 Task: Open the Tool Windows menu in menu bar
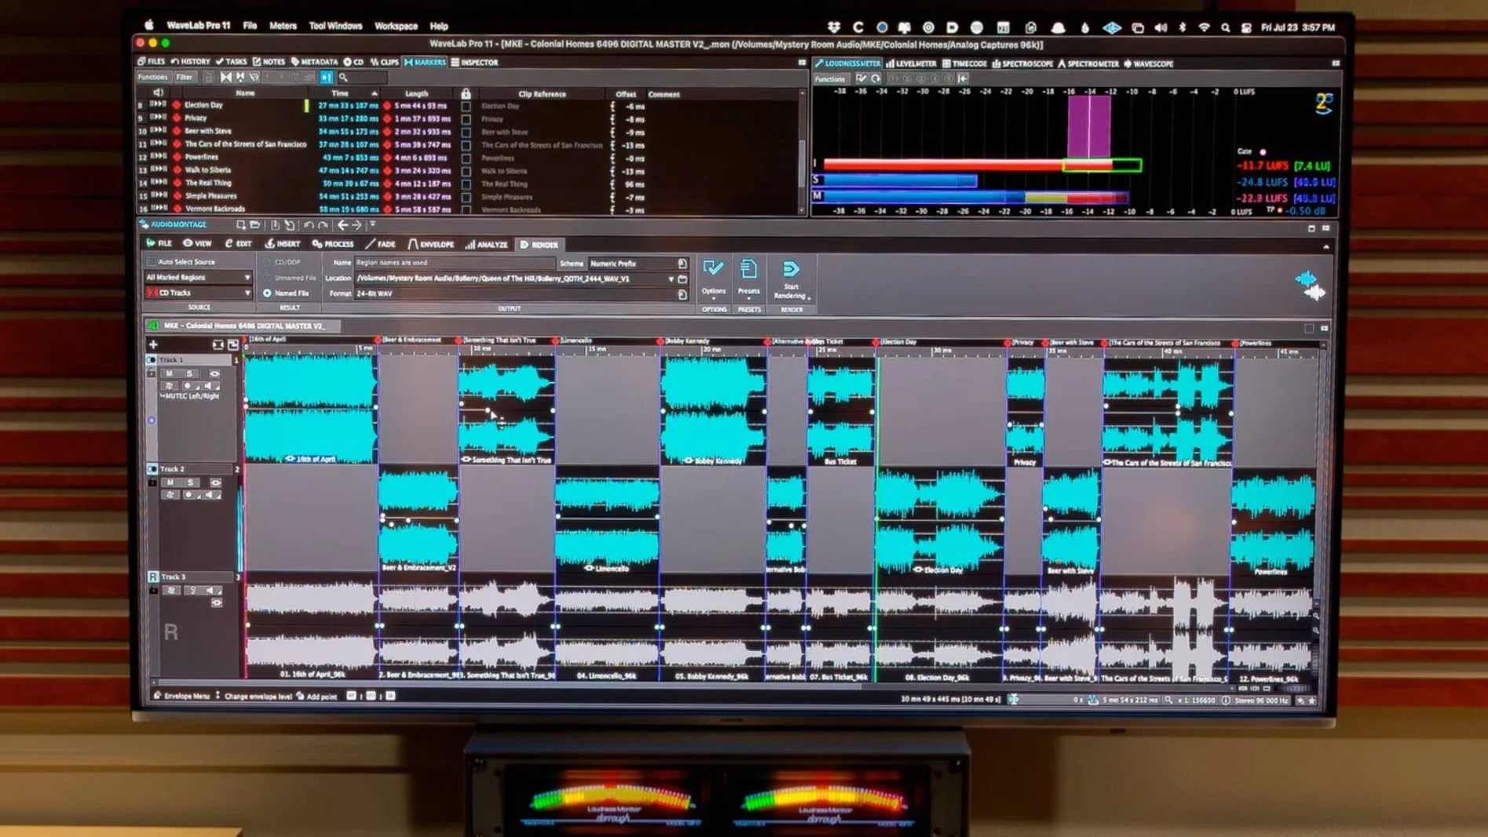tap(335, 26)
